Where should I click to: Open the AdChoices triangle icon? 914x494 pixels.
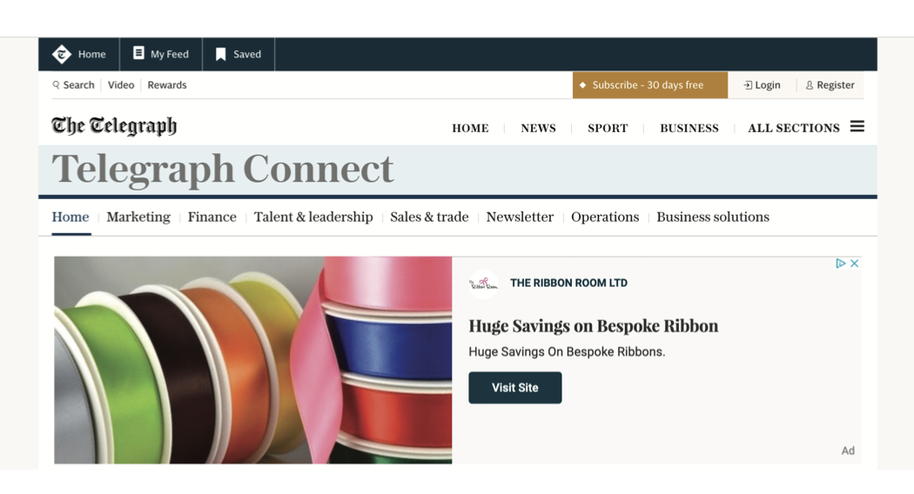841,264
